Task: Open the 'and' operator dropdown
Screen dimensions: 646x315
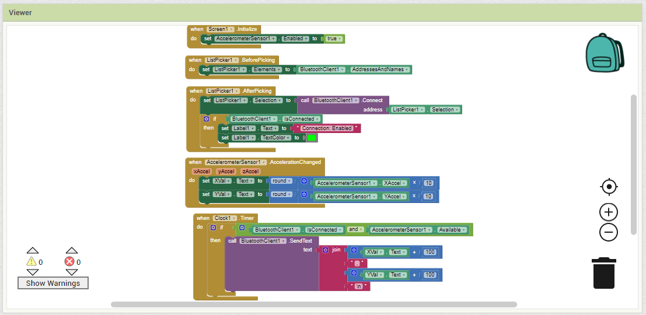Action: click(355, 229)
